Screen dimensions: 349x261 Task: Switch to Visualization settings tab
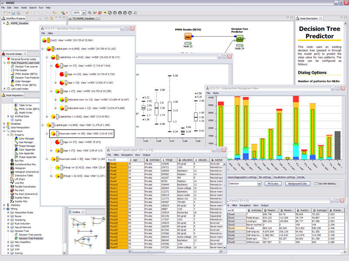284,177
